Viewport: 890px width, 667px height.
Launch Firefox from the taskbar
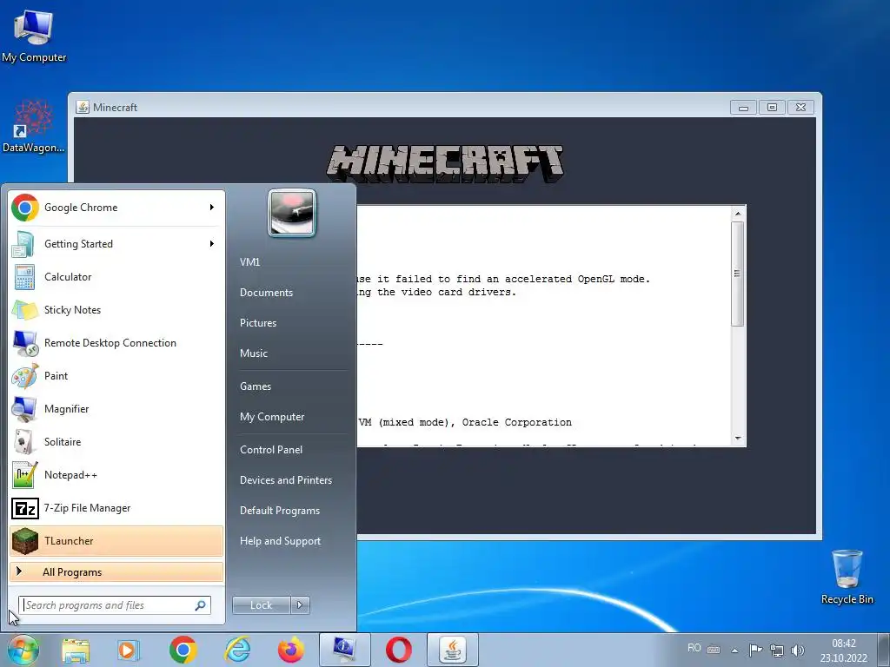(x=290, y=650)
